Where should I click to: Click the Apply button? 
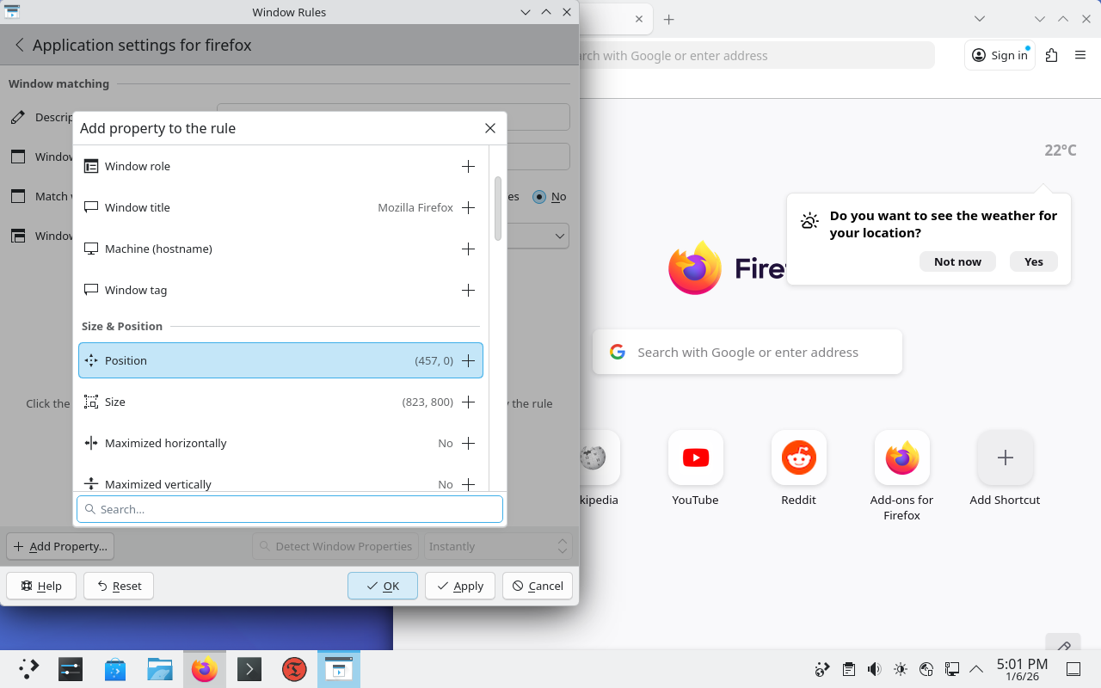[460, 586]
